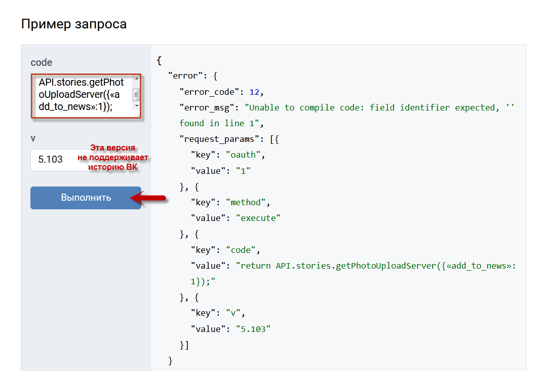Click the "execute" method value in response
545x371 pixels.
tap(258, 218)
